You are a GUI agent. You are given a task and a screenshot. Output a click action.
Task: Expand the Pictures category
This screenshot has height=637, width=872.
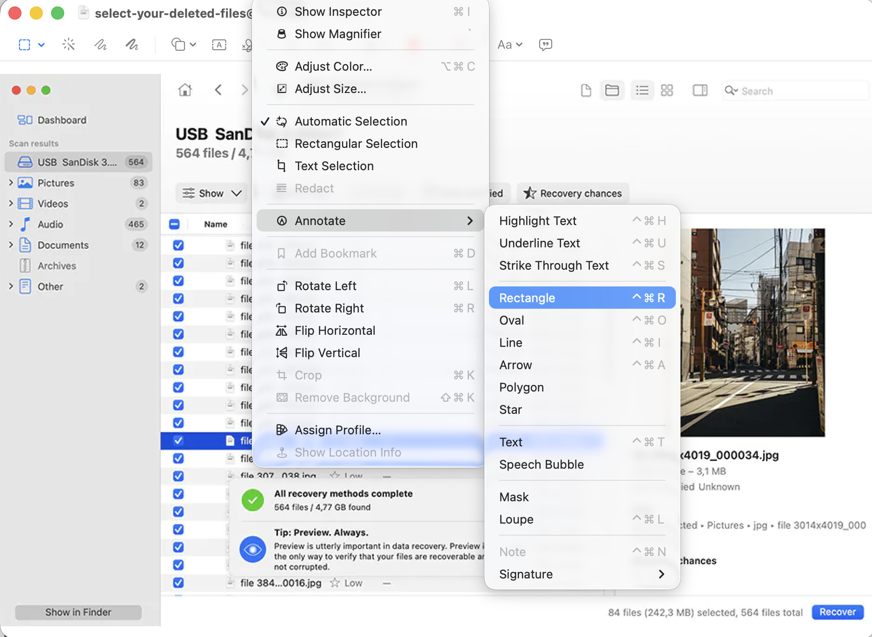pos(11,183)
